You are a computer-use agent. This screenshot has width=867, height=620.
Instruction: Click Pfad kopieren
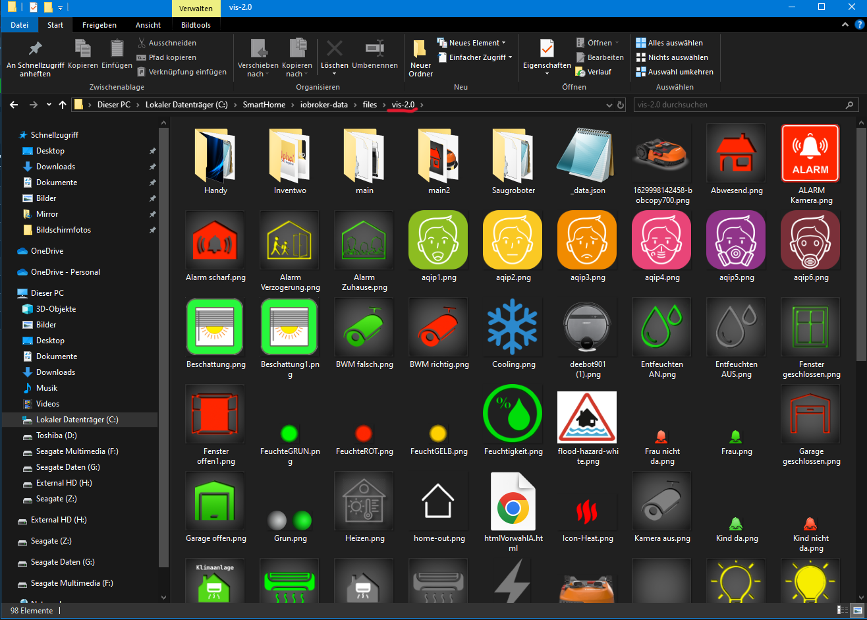click(x=166, y=57)
